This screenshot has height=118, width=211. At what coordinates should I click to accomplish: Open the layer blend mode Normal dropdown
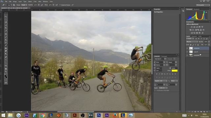[192, 42]
